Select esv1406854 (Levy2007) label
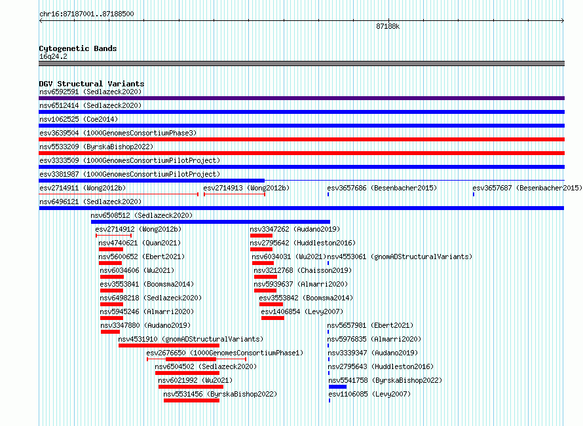This screenshot has width=583, height=426. (302, 311)
